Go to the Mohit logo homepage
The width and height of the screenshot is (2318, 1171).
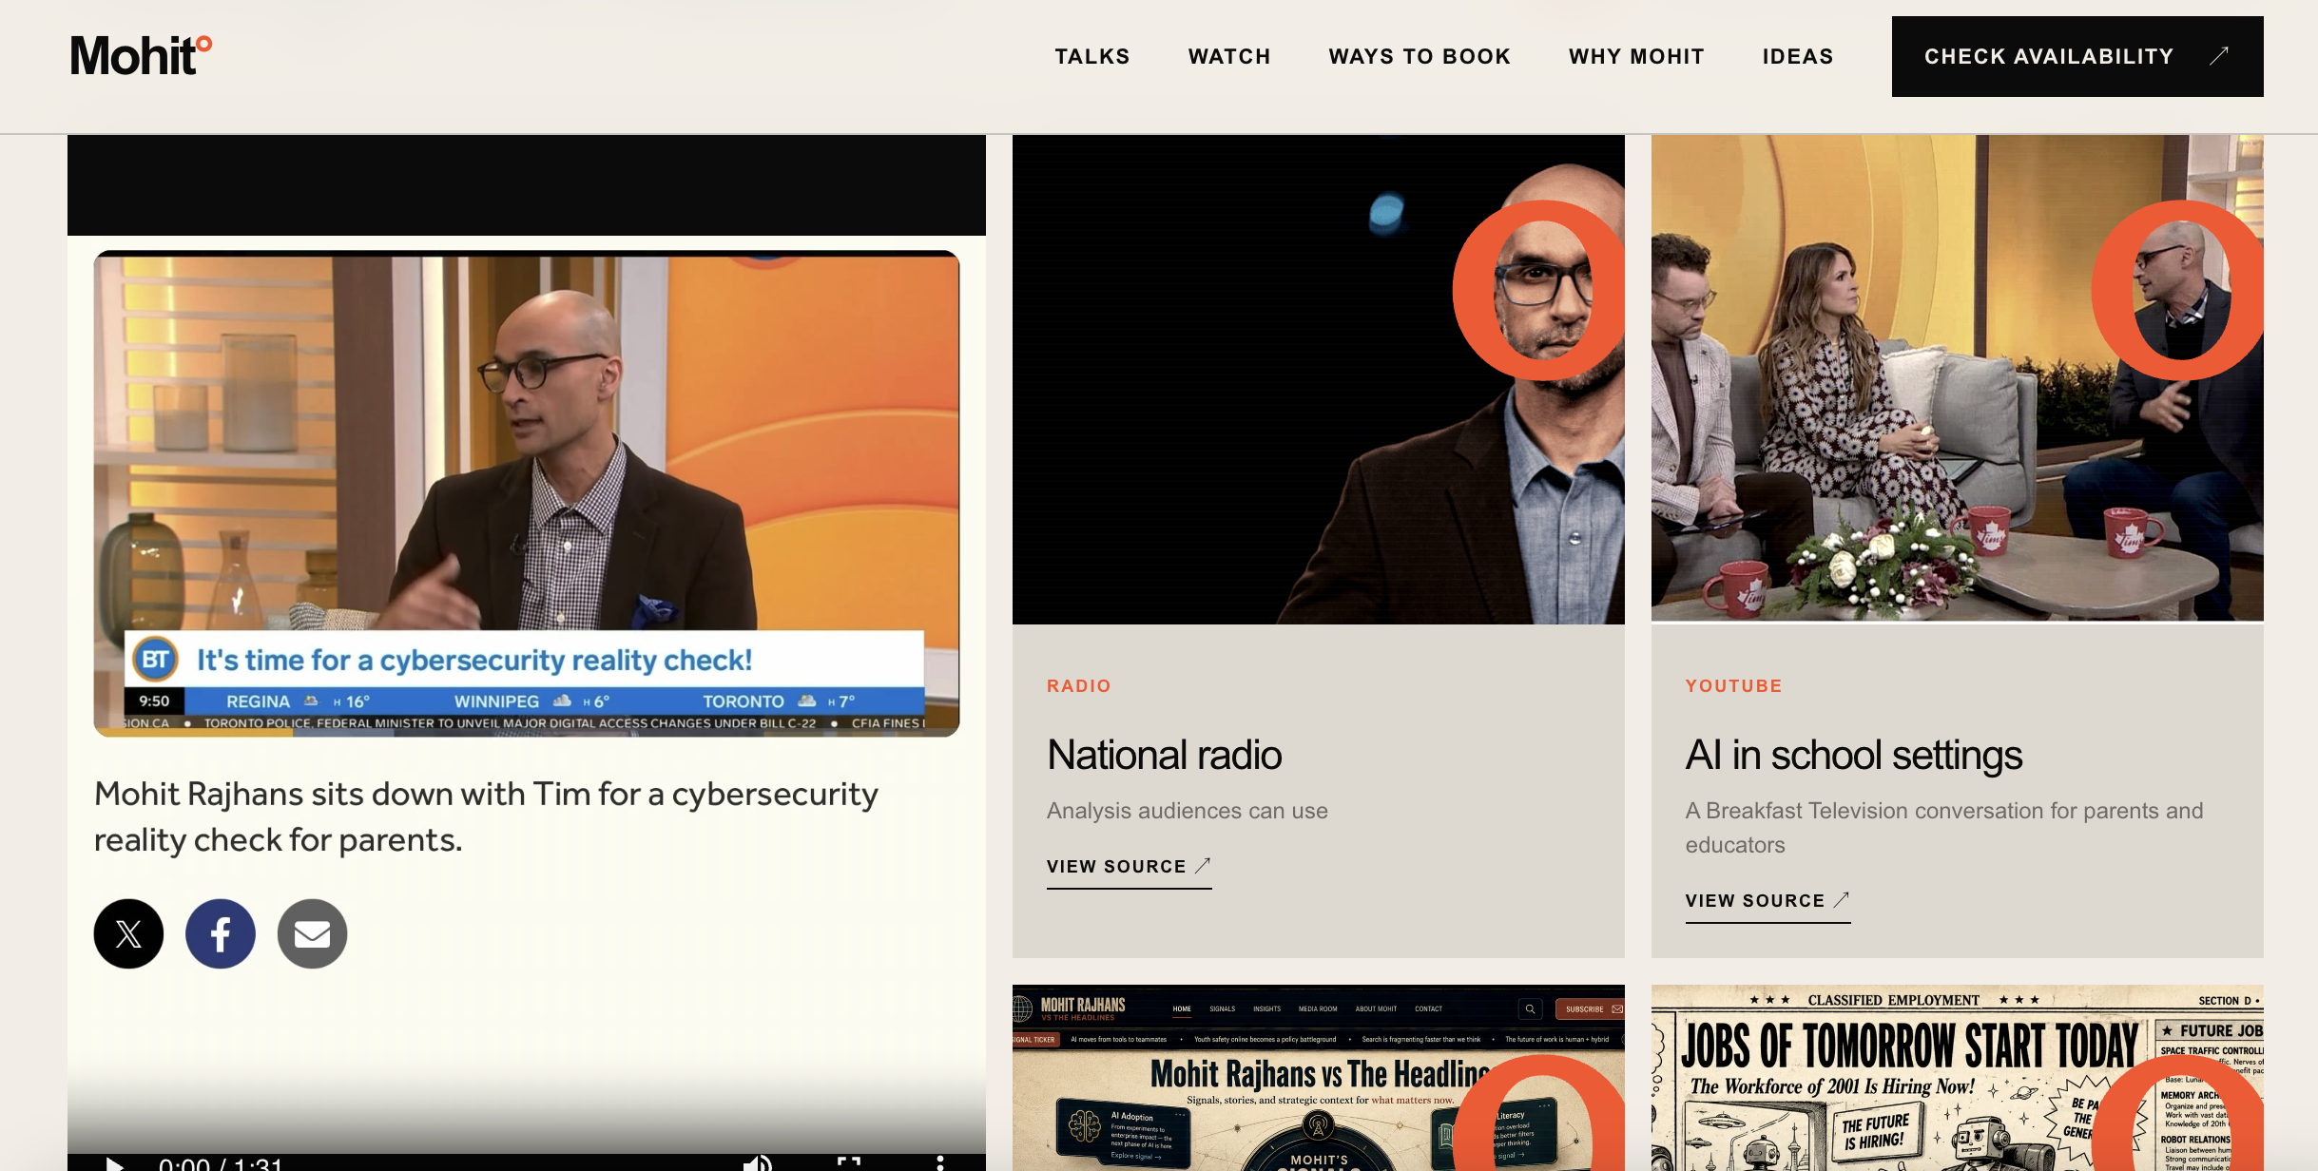141,55
